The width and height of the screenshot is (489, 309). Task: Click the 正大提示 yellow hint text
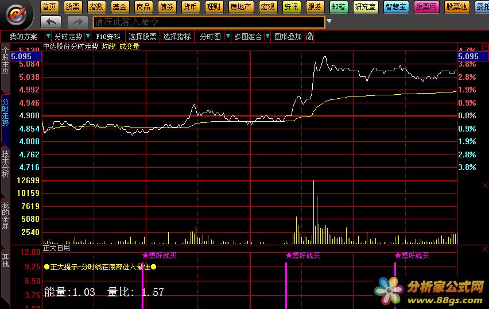click(100, 267)
